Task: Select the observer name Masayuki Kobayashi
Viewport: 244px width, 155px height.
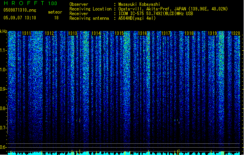Action: [139, 4]
